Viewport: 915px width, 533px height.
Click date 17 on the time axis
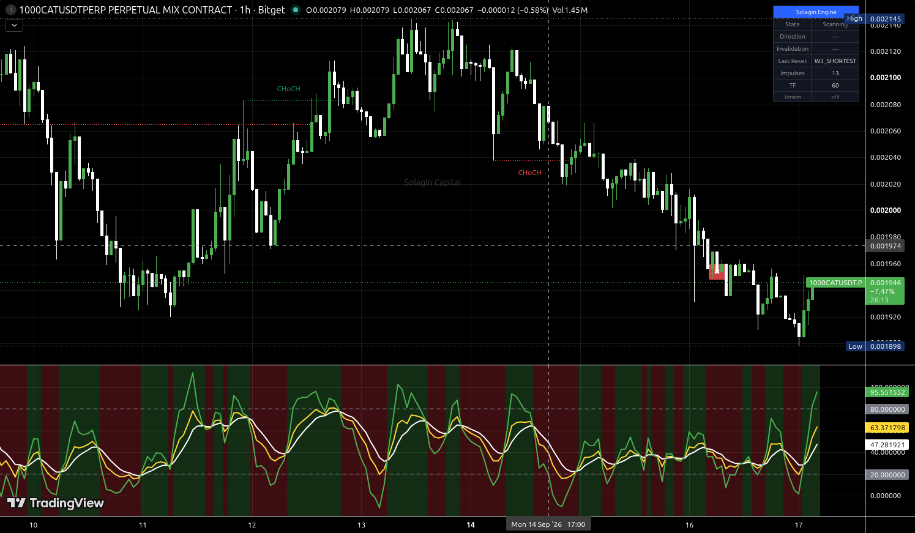click(799, 525)
